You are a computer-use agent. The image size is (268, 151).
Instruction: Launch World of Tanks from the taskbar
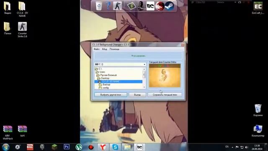click(42, 147)
